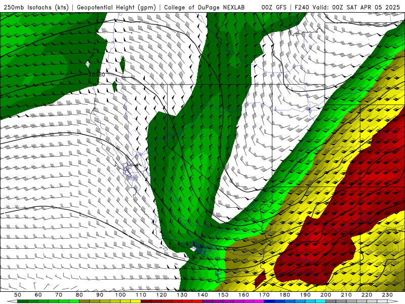Click the 220 knot scale label
Screen dimensions: 405x304
pos(367,295)
